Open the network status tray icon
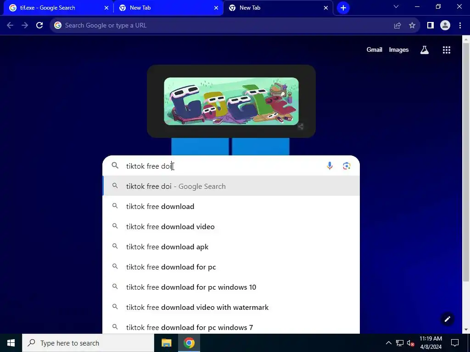The image size is (470, 352). (x=400, y=343)
